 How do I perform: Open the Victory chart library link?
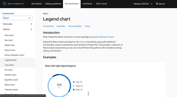(x=83, y=42)
